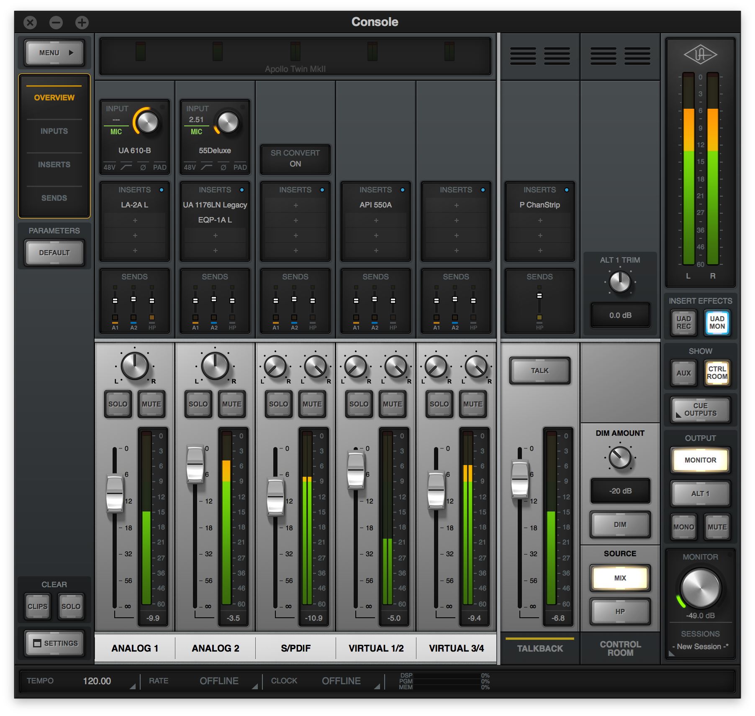Click the DEFAULT parameters button
This screenshot has height=716, width=755.
pyautogui.click(x=54, y=253)
